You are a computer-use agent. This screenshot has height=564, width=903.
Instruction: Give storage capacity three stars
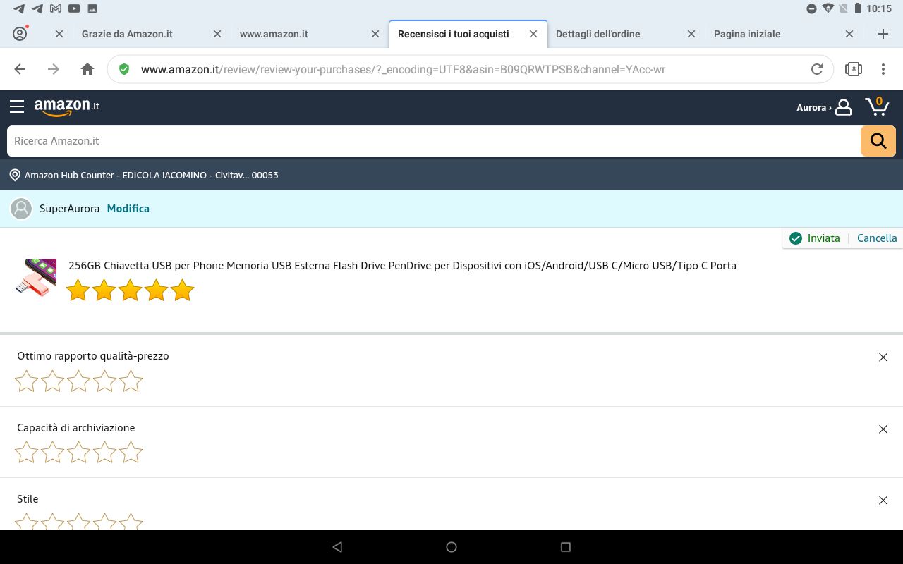78,453
